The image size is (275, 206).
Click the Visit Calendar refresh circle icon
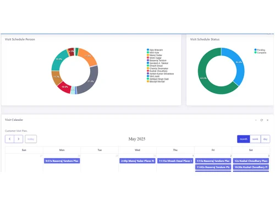coord(262,120)
